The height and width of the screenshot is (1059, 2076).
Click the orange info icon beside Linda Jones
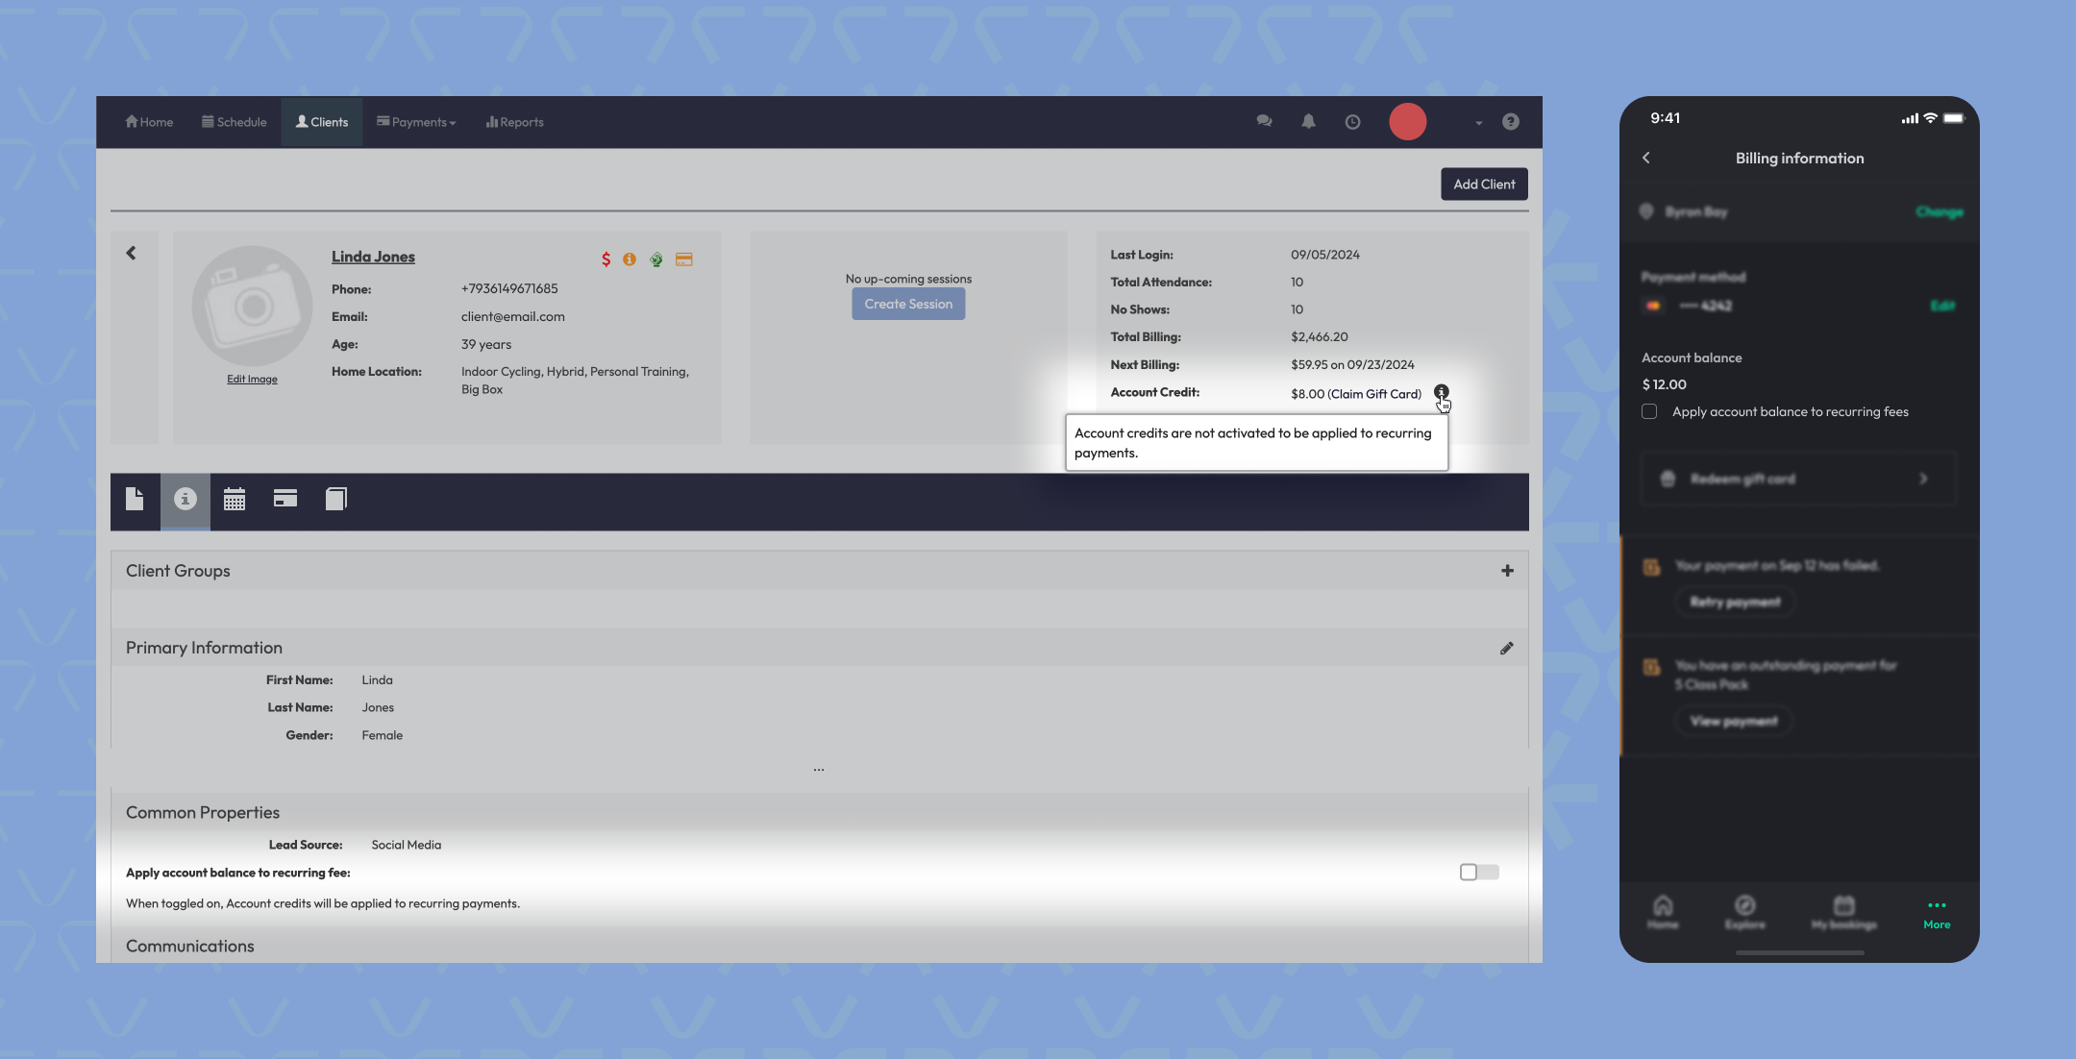pyautogui.click(x=630, y=259)
